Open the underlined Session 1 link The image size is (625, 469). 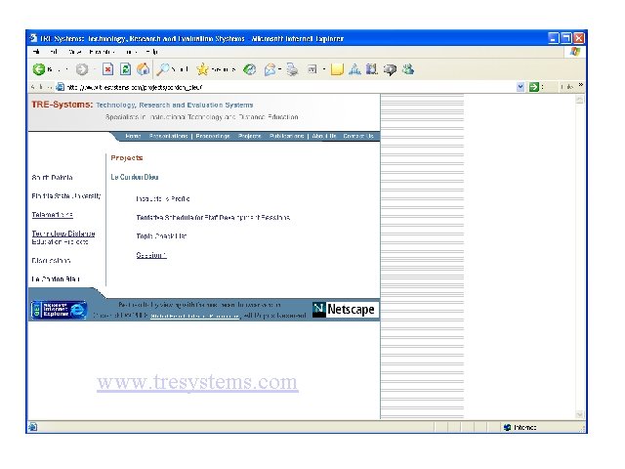pyautogui.click(x=151, y=255)
